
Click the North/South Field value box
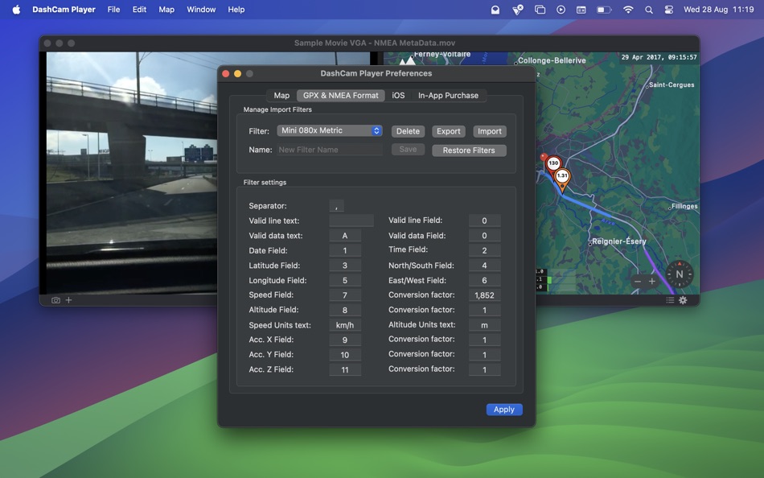coord(484,266)
